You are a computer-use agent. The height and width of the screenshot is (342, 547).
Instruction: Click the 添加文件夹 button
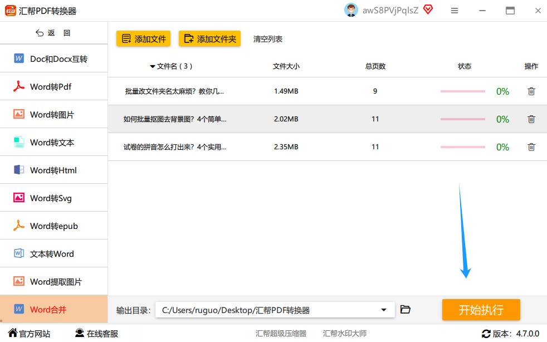pyautogui.click(x=209, y=39)
